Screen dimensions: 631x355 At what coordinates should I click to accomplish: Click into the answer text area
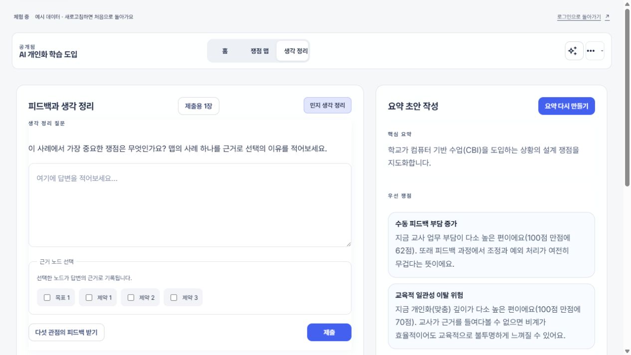click(x=190, y=205)
